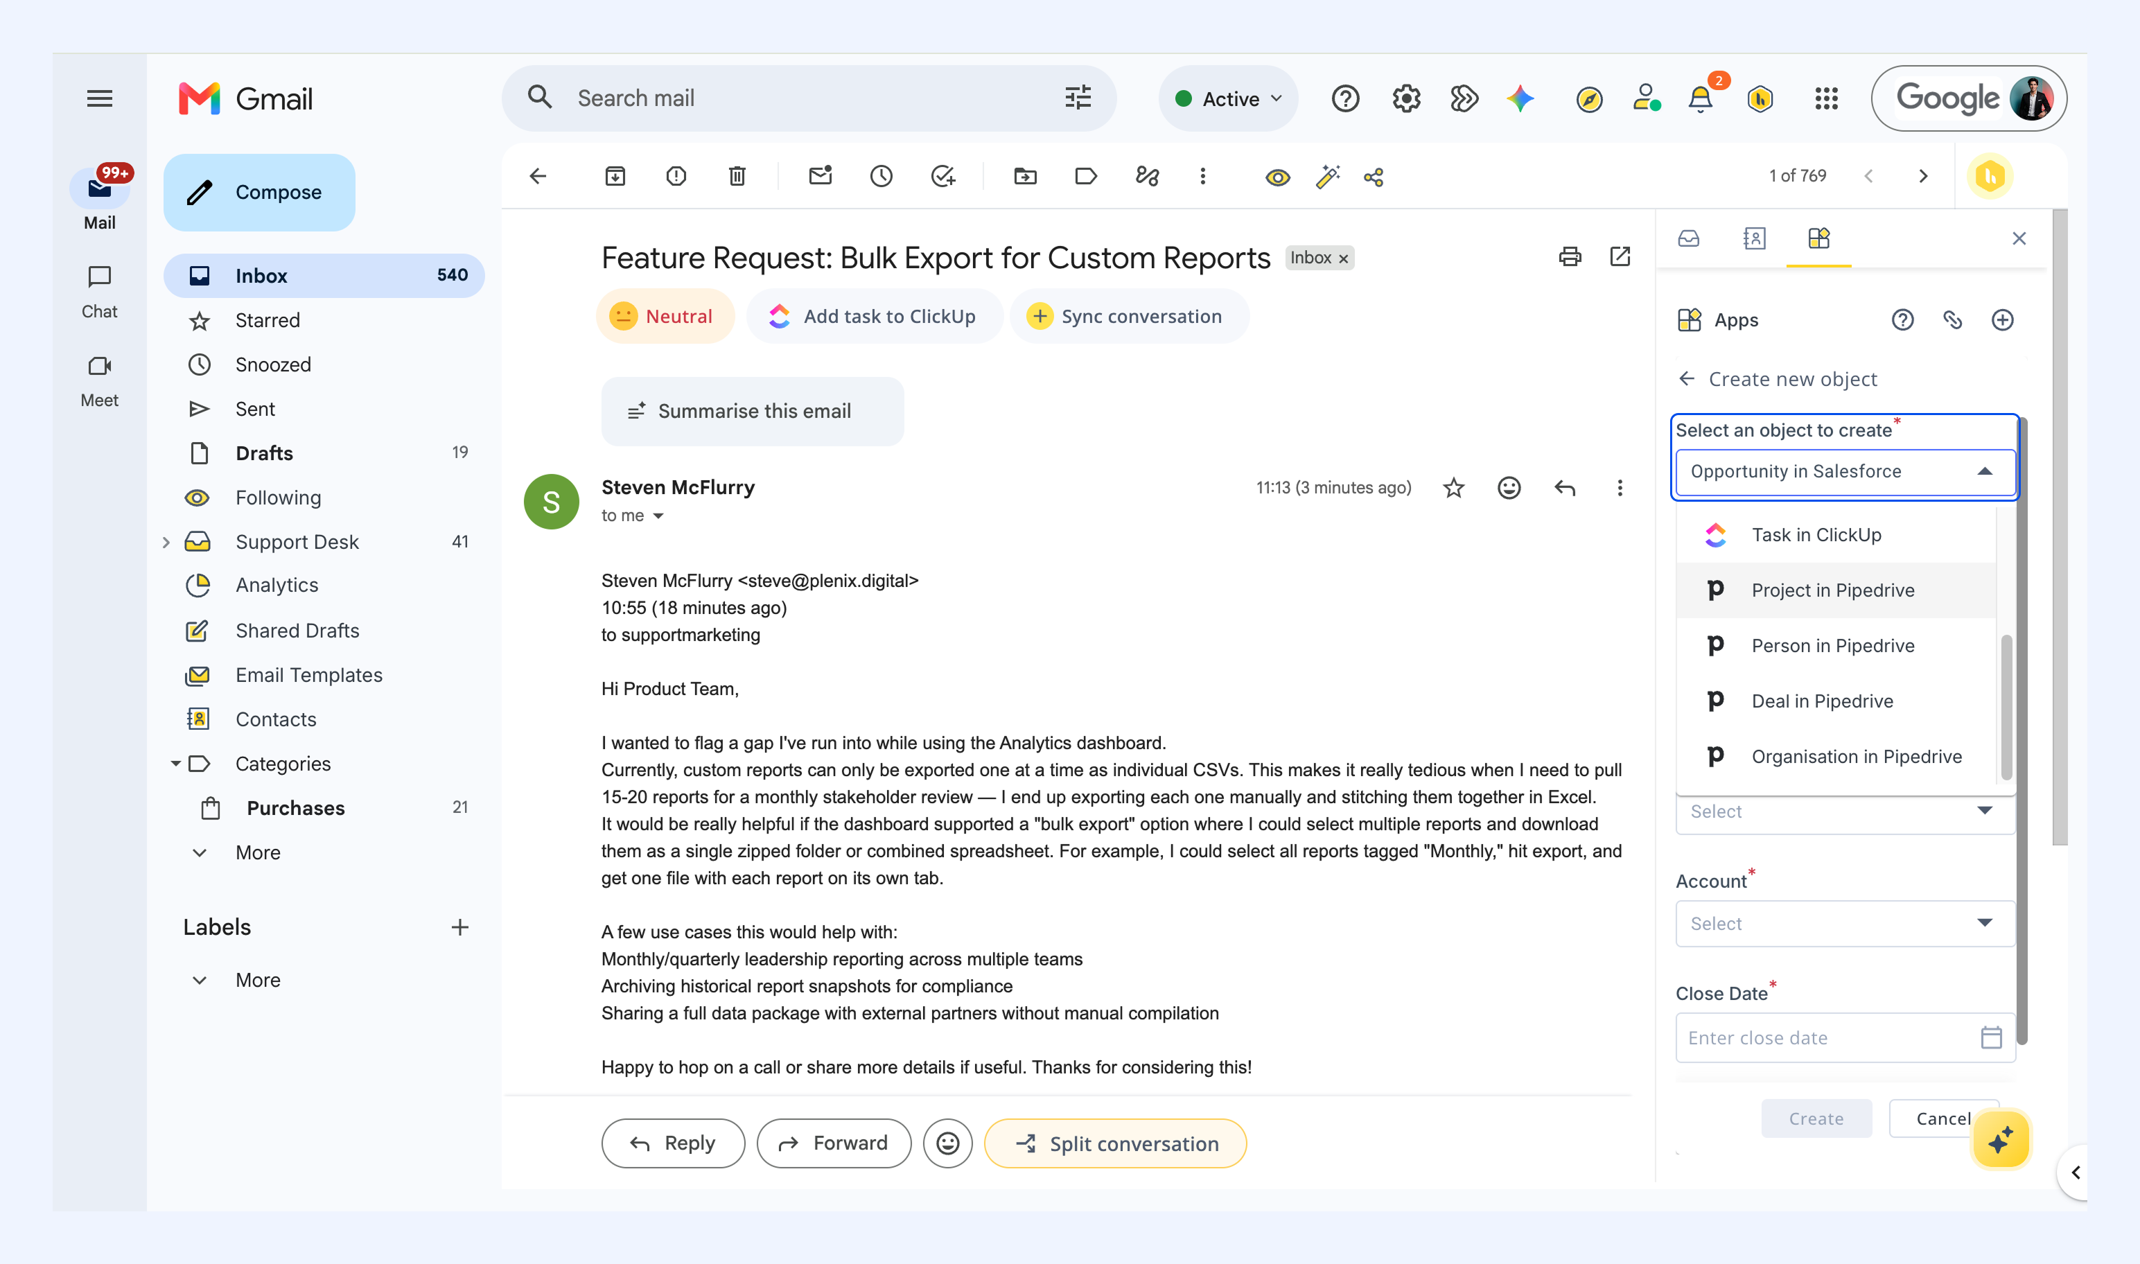
Task: Report this email as spam
Action: coord(676,176)
